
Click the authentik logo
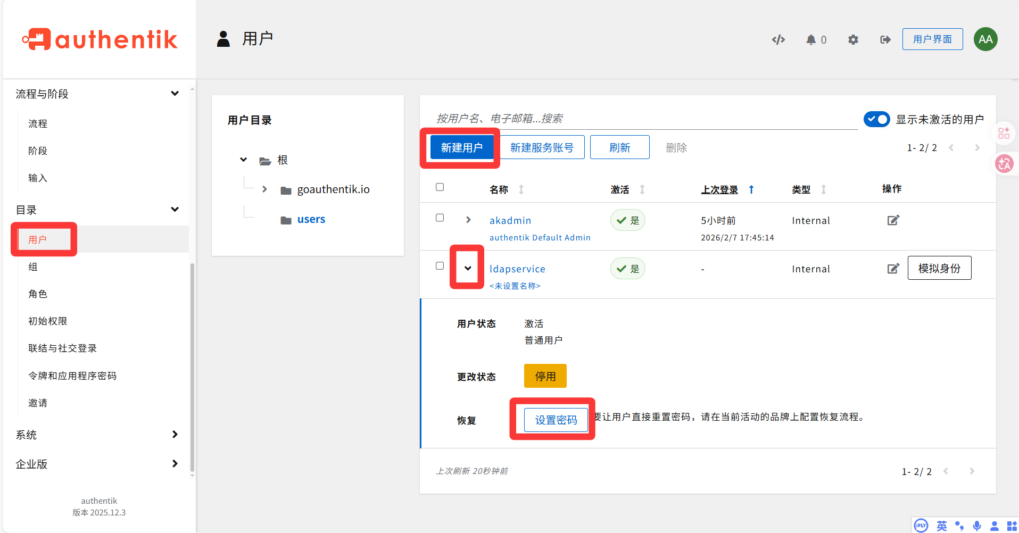(x=100, y=39)
